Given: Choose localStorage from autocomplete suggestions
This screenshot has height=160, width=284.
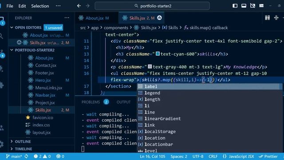Looking at the screenshot, I should click(x=209, y=132).
